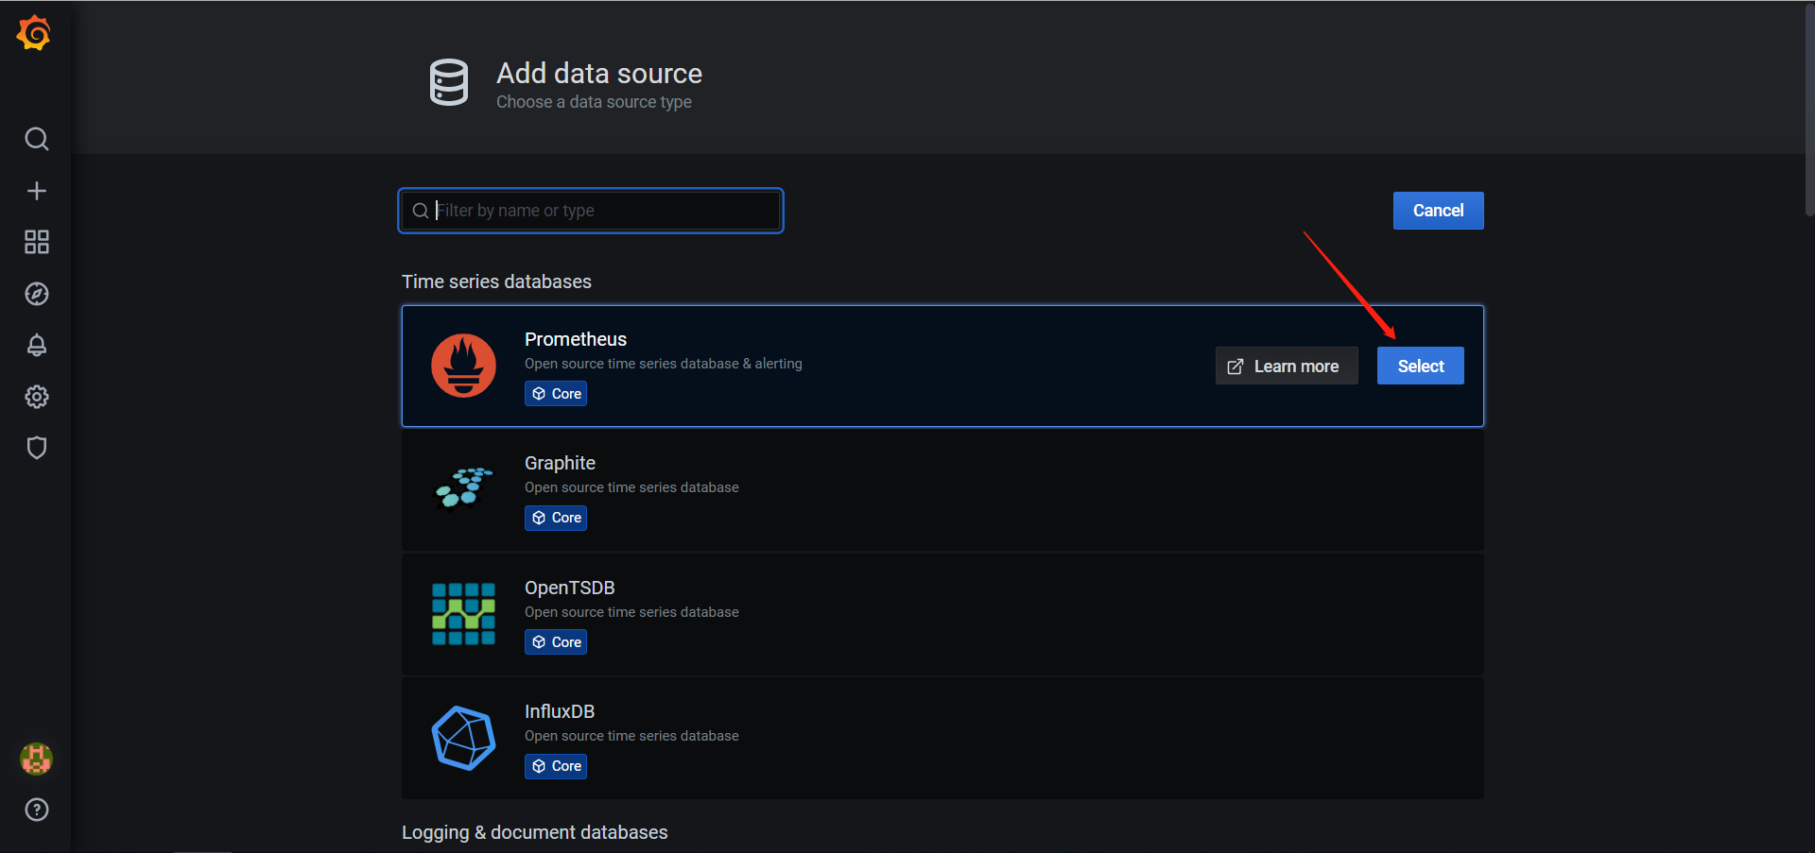This screenshot has height=853, width=1815.
Task: Open the sidebar Search icon
Action: tap(36, 139)
